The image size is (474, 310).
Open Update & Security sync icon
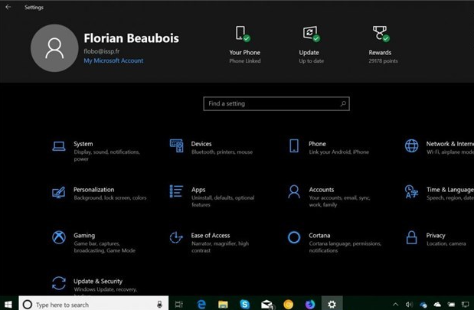pyautogui.click(x=59, y=283)
